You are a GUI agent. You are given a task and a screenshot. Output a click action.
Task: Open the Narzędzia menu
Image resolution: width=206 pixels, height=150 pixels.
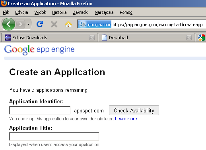pos(104,12)
